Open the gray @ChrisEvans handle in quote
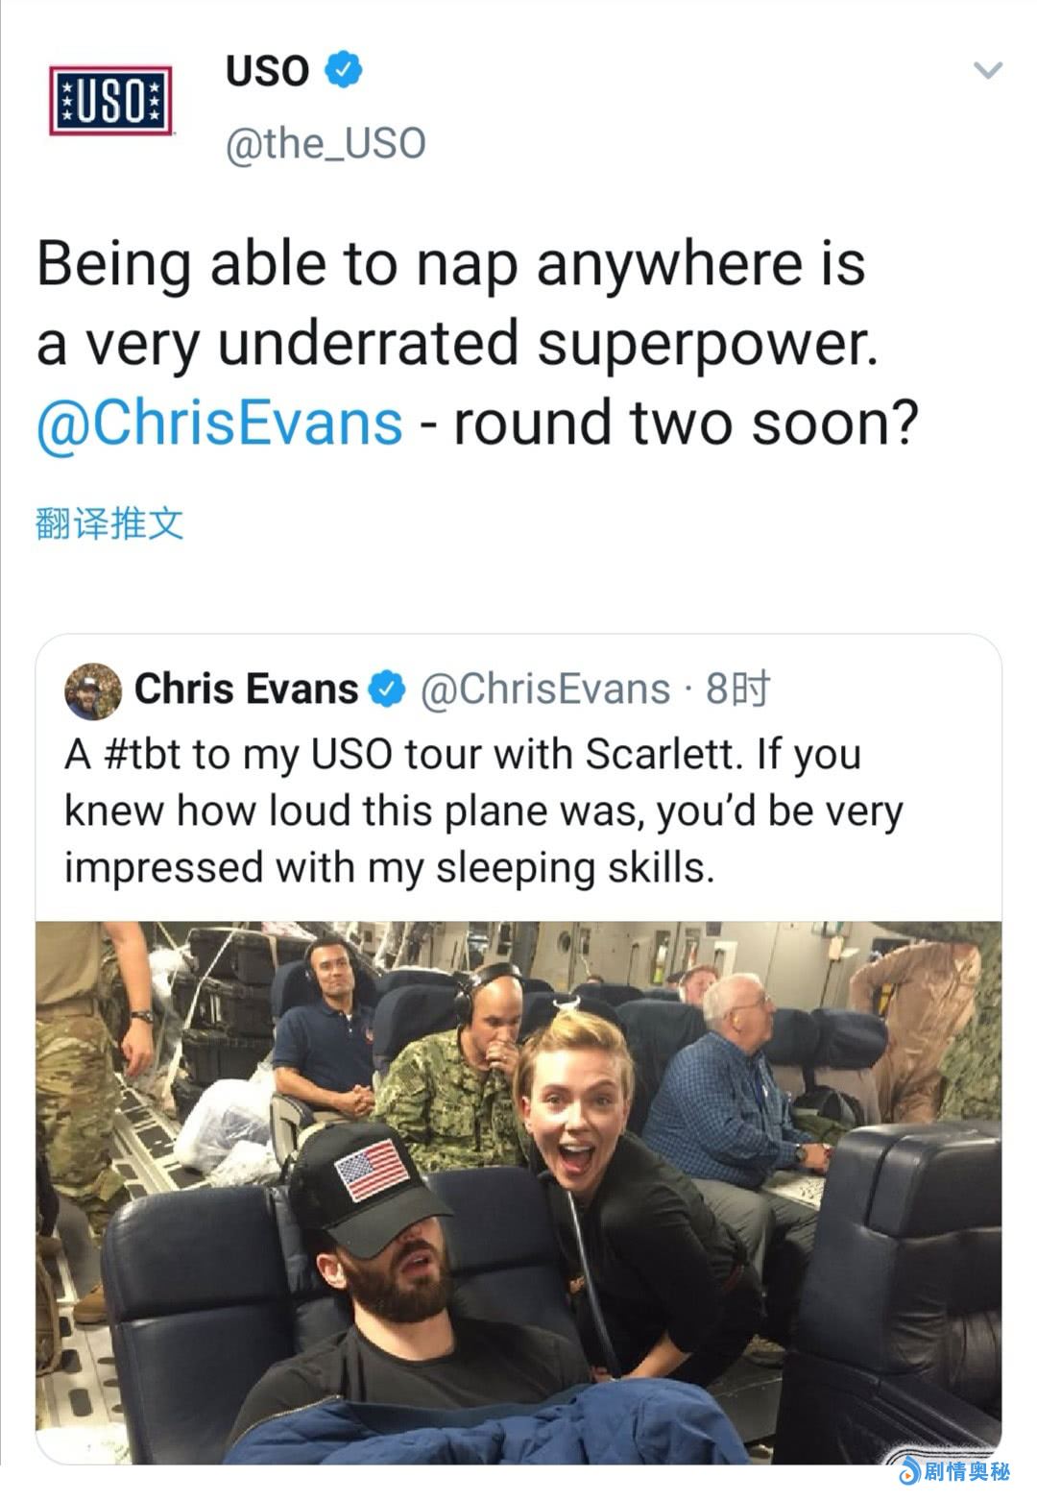 545,689
